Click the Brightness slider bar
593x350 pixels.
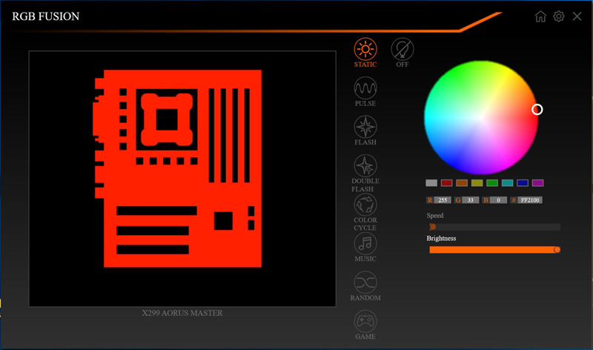point(493,250)
